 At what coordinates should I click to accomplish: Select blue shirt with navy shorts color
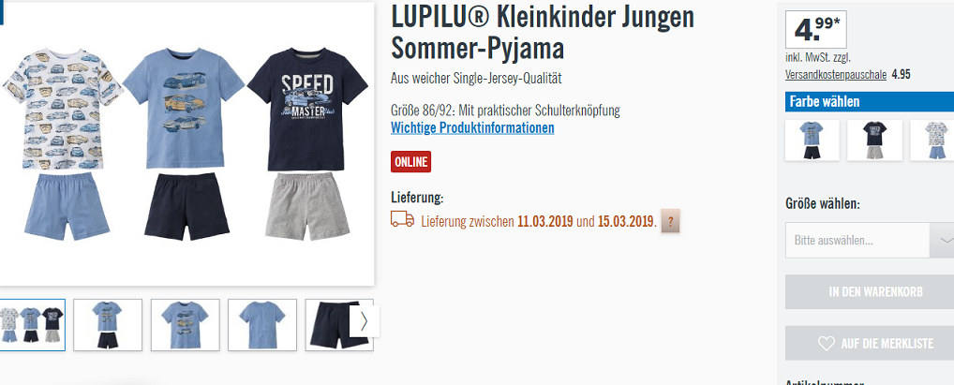[812, 140]
